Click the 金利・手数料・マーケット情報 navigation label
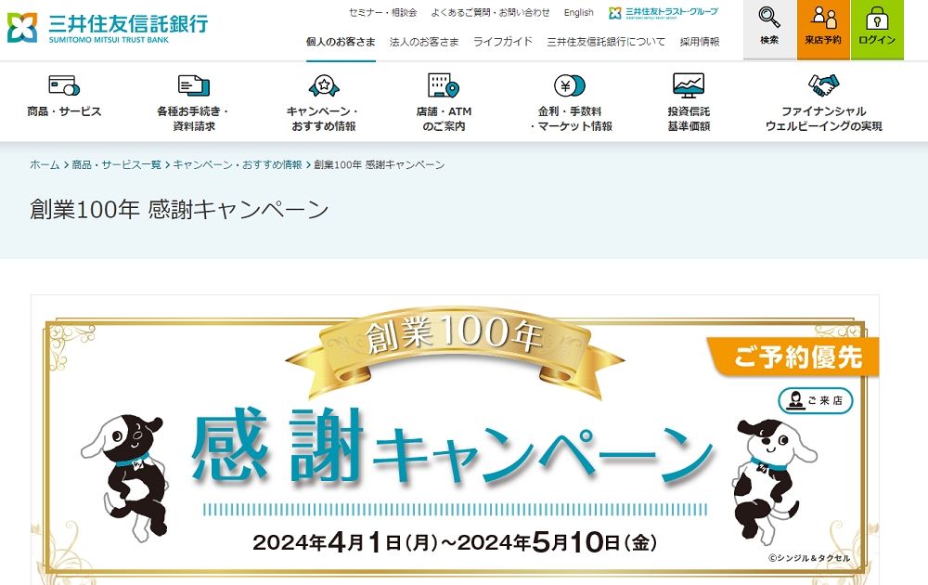The width and height of the screenshot is (928, 585). click(x=570, y=119)
